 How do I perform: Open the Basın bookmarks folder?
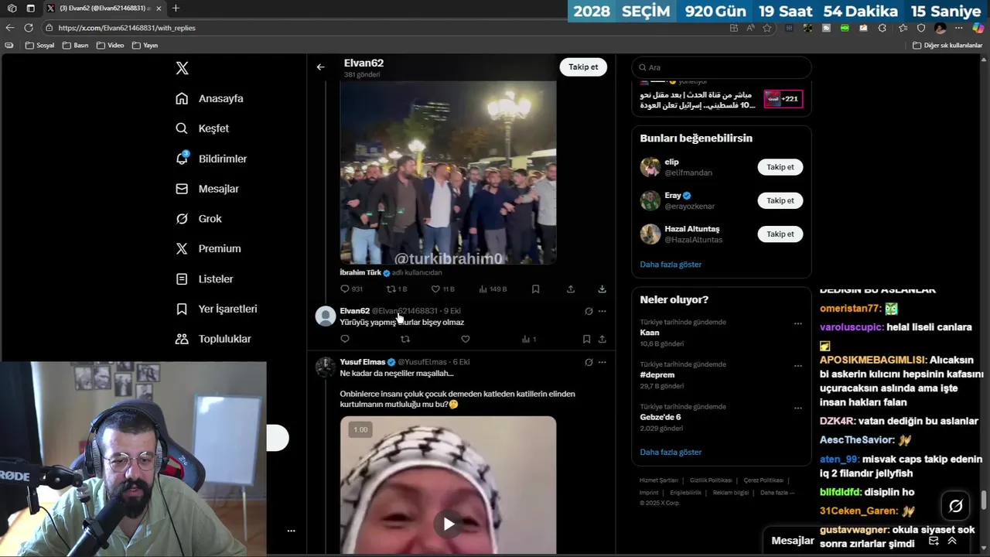pyautogui.click(x=76, y=46)
